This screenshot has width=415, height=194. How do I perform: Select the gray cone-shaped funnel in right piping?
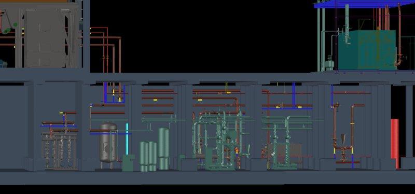[x=343, y=139]
